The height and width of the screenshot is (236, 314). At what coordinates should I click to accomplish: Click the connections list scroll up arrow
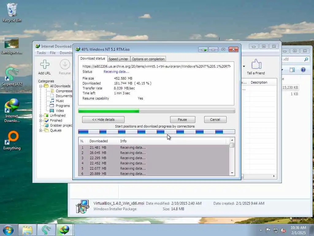(x=232, y=140)
